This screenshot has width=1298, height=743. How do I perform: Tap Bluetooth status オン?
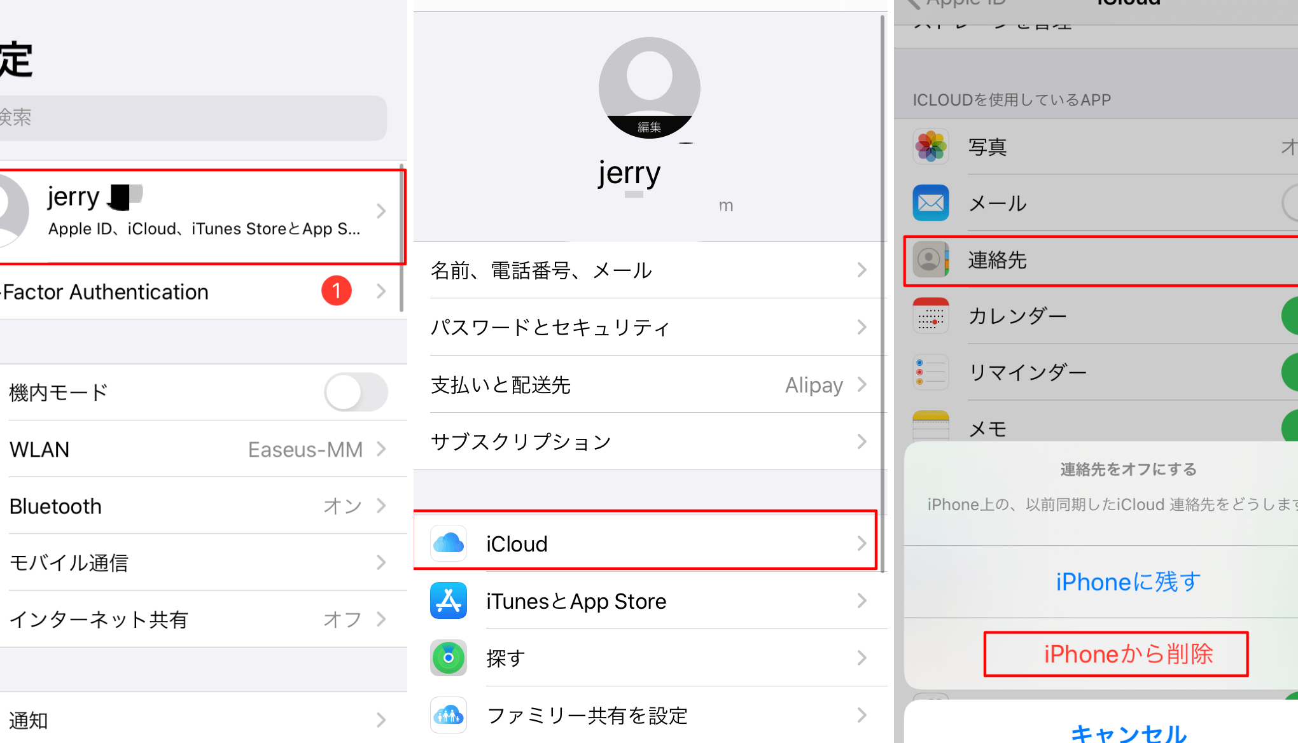pyautogui.click(x=342, y=506)
